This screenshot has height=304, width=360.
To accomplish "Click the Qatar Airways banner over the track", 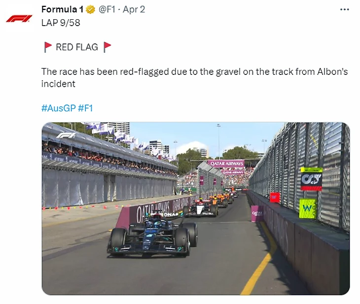I will click(x=226, y=164).
